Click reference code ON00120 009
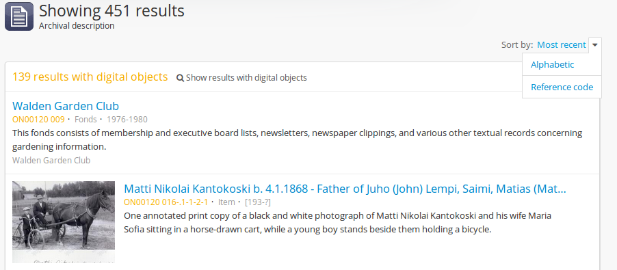 point(38,119)
